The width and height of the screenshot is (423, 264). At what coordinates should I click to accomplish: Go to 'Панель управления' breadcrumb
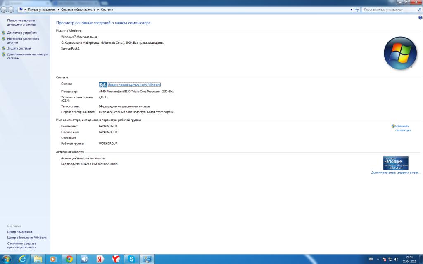42,10
